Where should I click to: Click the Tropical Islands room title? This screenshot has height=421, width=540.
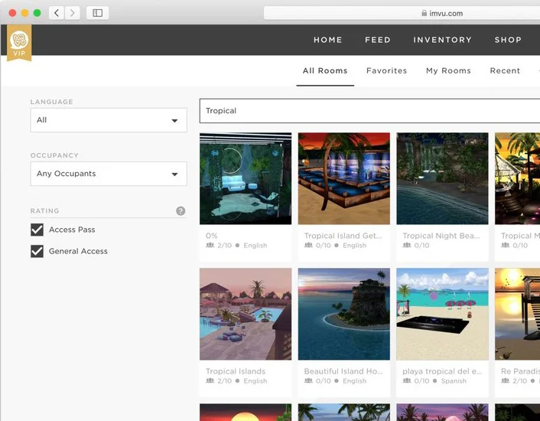click(x=236, y=371)
